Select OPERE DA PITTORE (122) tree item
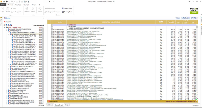The width and height of the screenshot is (202, 108). [x=19, y=70]
